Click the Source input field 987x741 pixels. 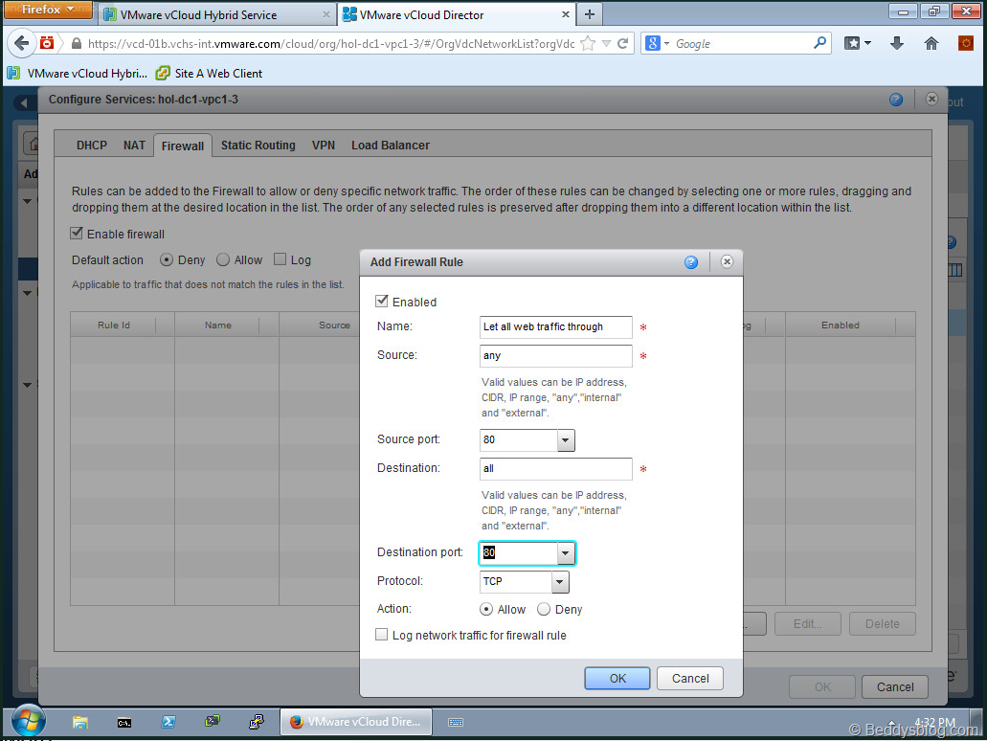coord(556,356)
